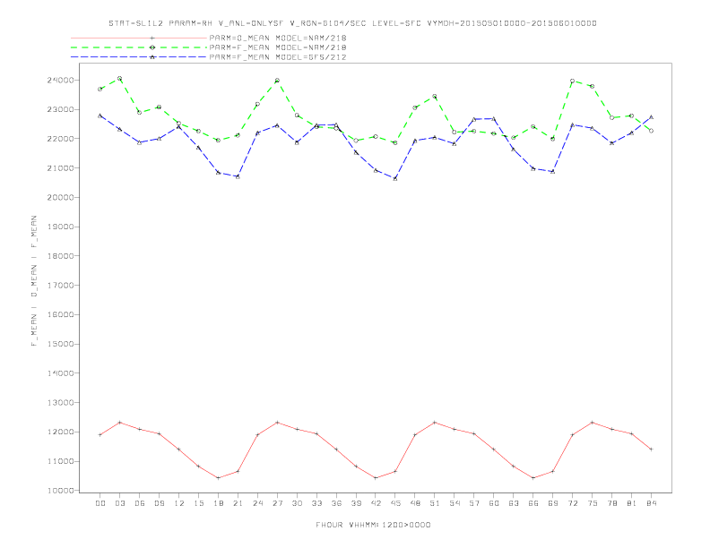Click x-axis forecast hour label 45
Screen dimensions: 710x548
pyautogui.click(x=395, y=503)
